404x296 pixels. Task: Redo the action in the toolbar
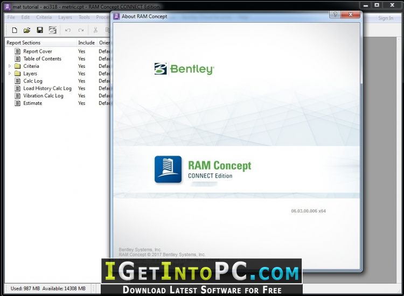[81, 30]
